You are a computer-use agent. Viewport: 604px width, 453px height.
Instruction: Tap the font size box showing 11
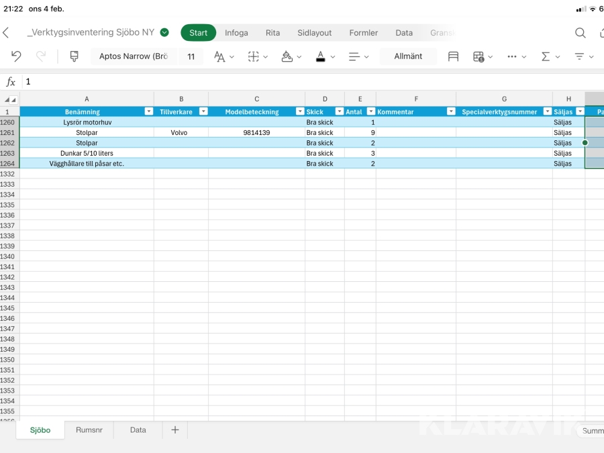(191, 56)
